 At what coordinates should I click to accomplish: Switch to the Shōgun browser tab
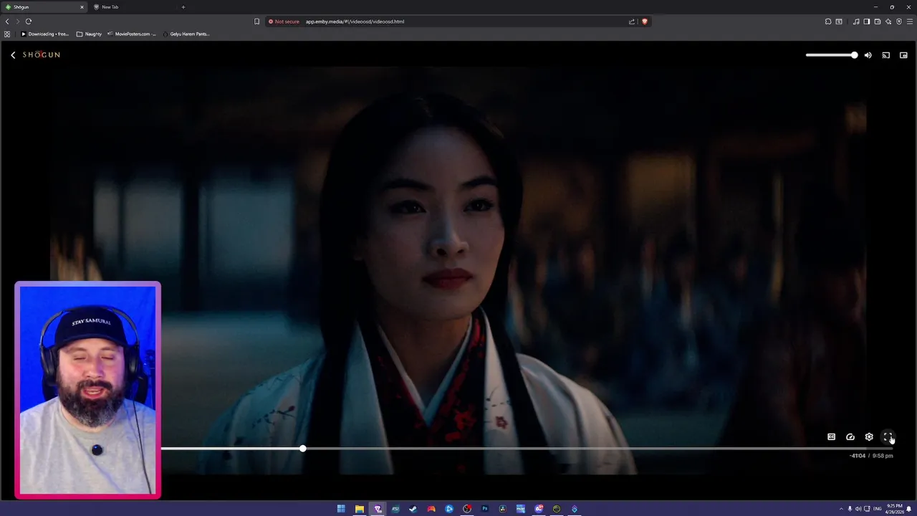[44, 7]
